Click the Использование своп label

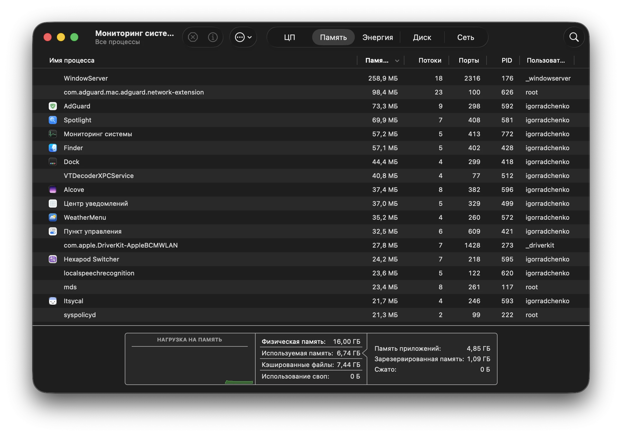pyautogui.click(x=295, y=376)
